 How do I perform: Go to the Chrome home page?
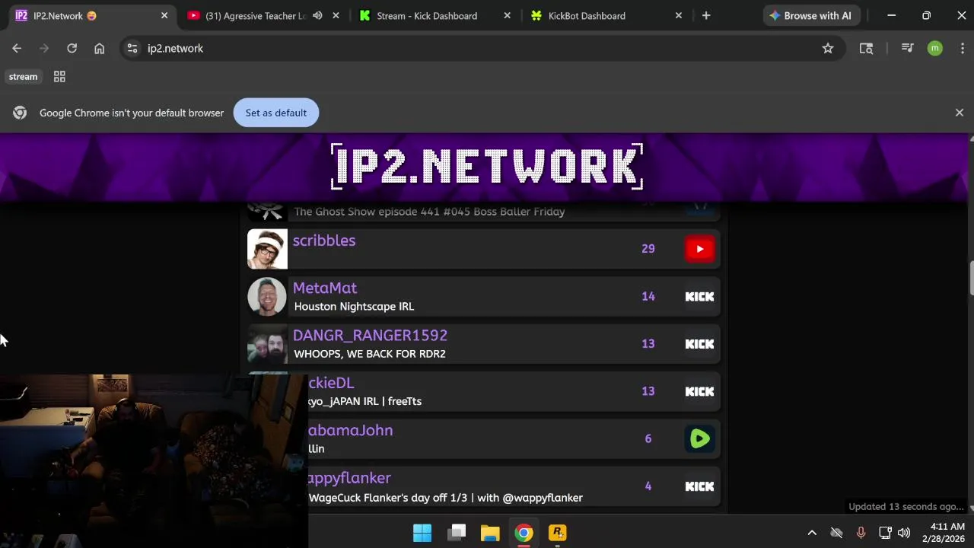click(x=99, y=48)
